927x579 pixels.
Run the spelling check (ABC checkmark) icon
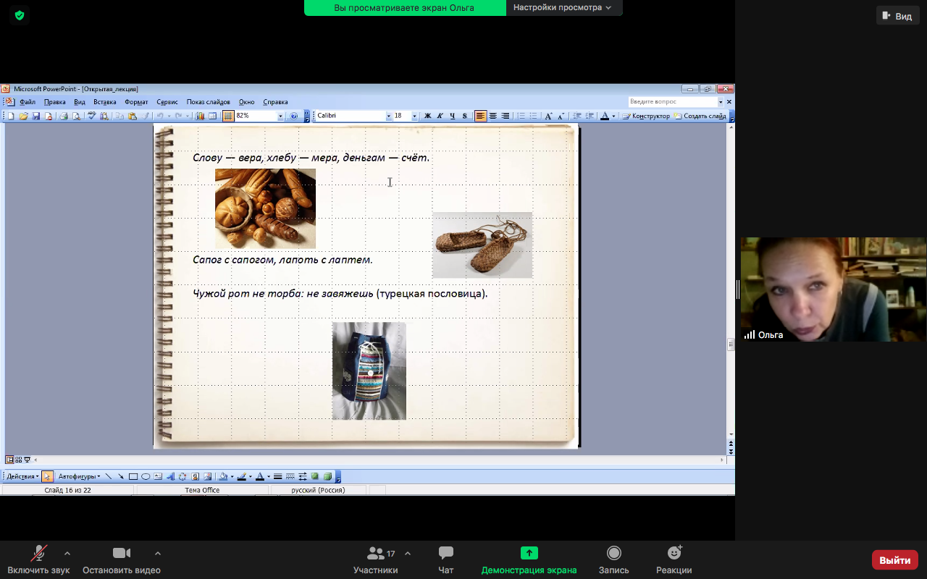tap(92, 116)
